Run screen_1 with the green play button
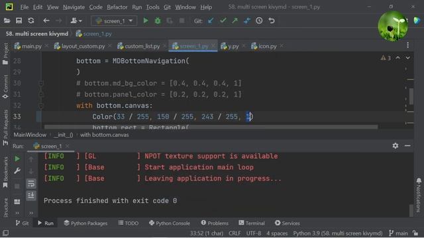 click(x=146, y=20)
